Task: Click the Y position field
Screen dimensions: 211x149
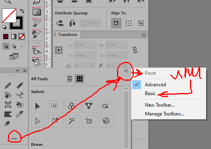Action: click(85, 56)
